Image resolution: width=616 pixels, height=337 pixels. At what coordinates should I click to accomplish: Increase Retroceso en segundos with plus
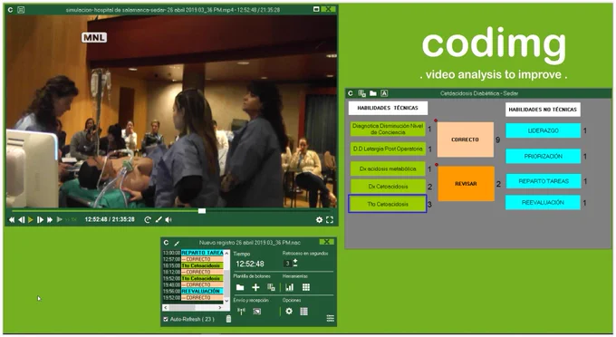pyautogui.click(x=295, y=261)
